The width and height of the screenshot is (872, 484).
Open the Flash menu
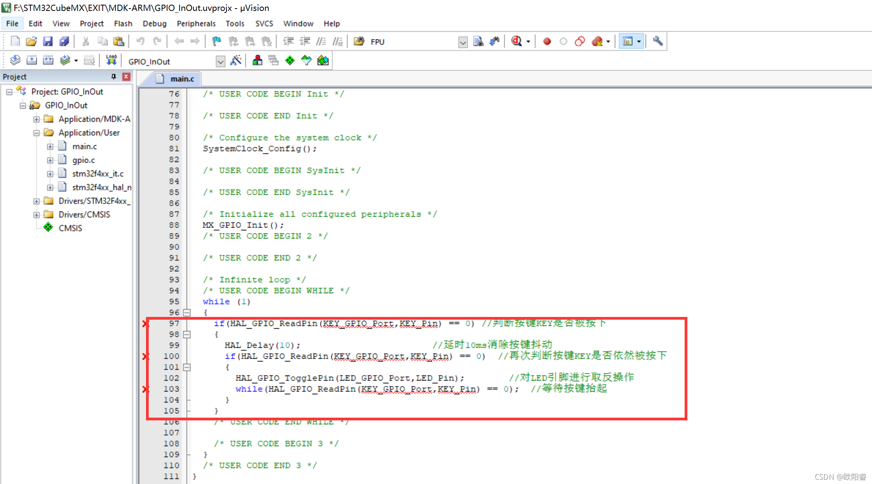(123, 23)
